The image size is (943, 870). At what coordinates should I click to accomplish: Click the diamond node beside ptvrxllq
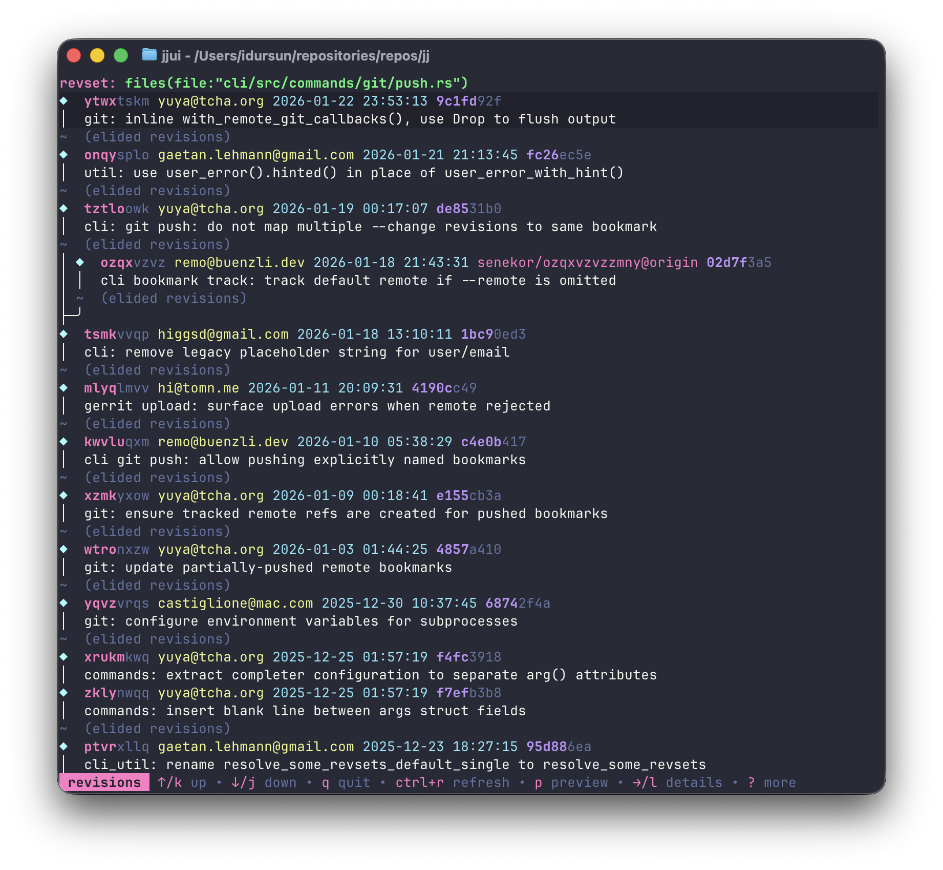64,747
